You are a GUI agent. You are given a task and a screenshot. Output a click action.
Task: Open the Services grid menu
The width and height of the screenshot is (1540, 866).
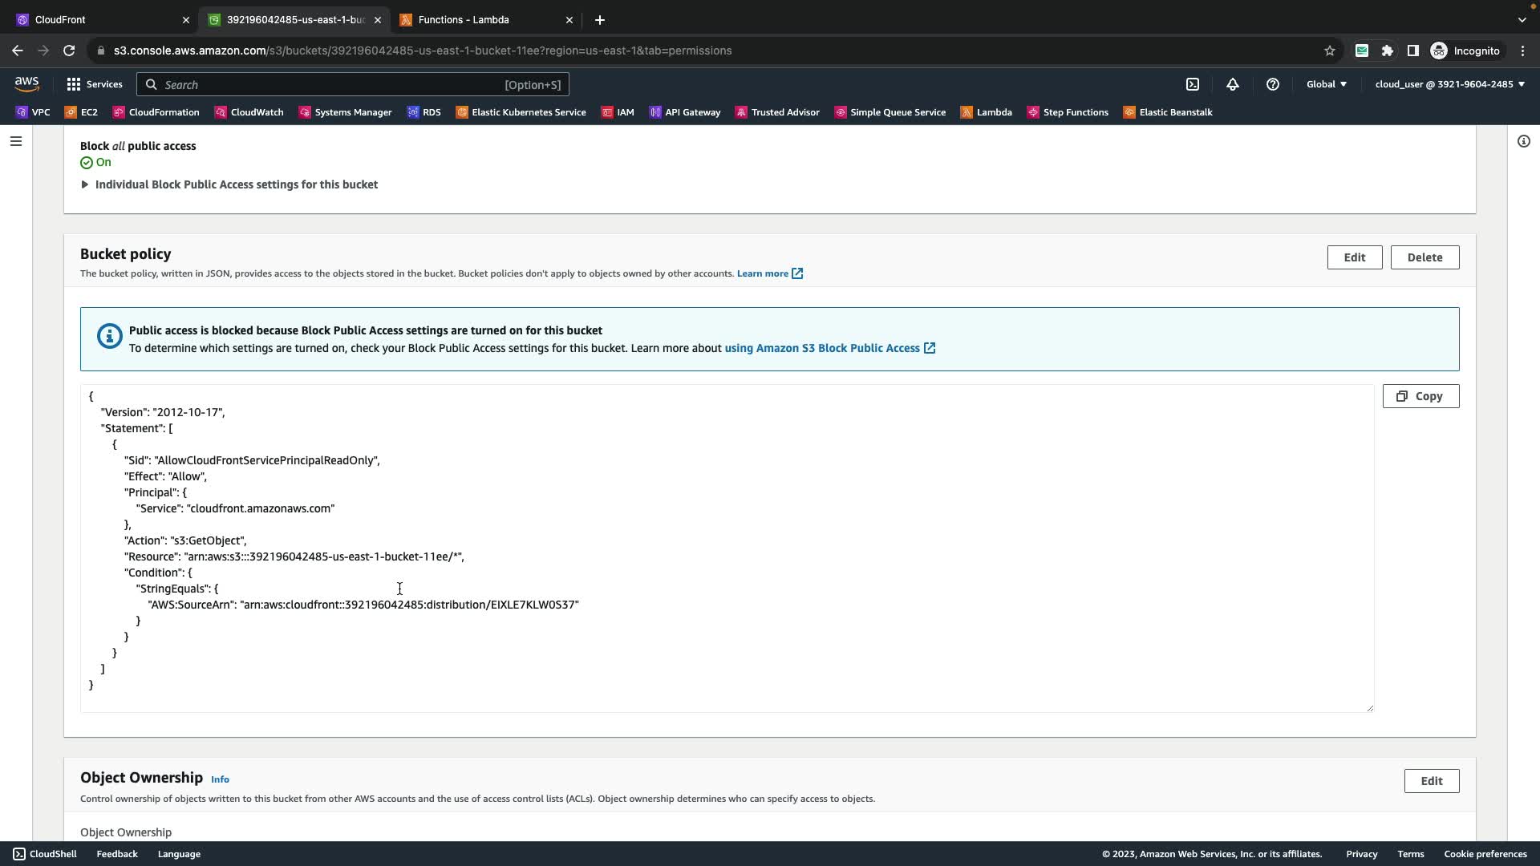(94, 84)
